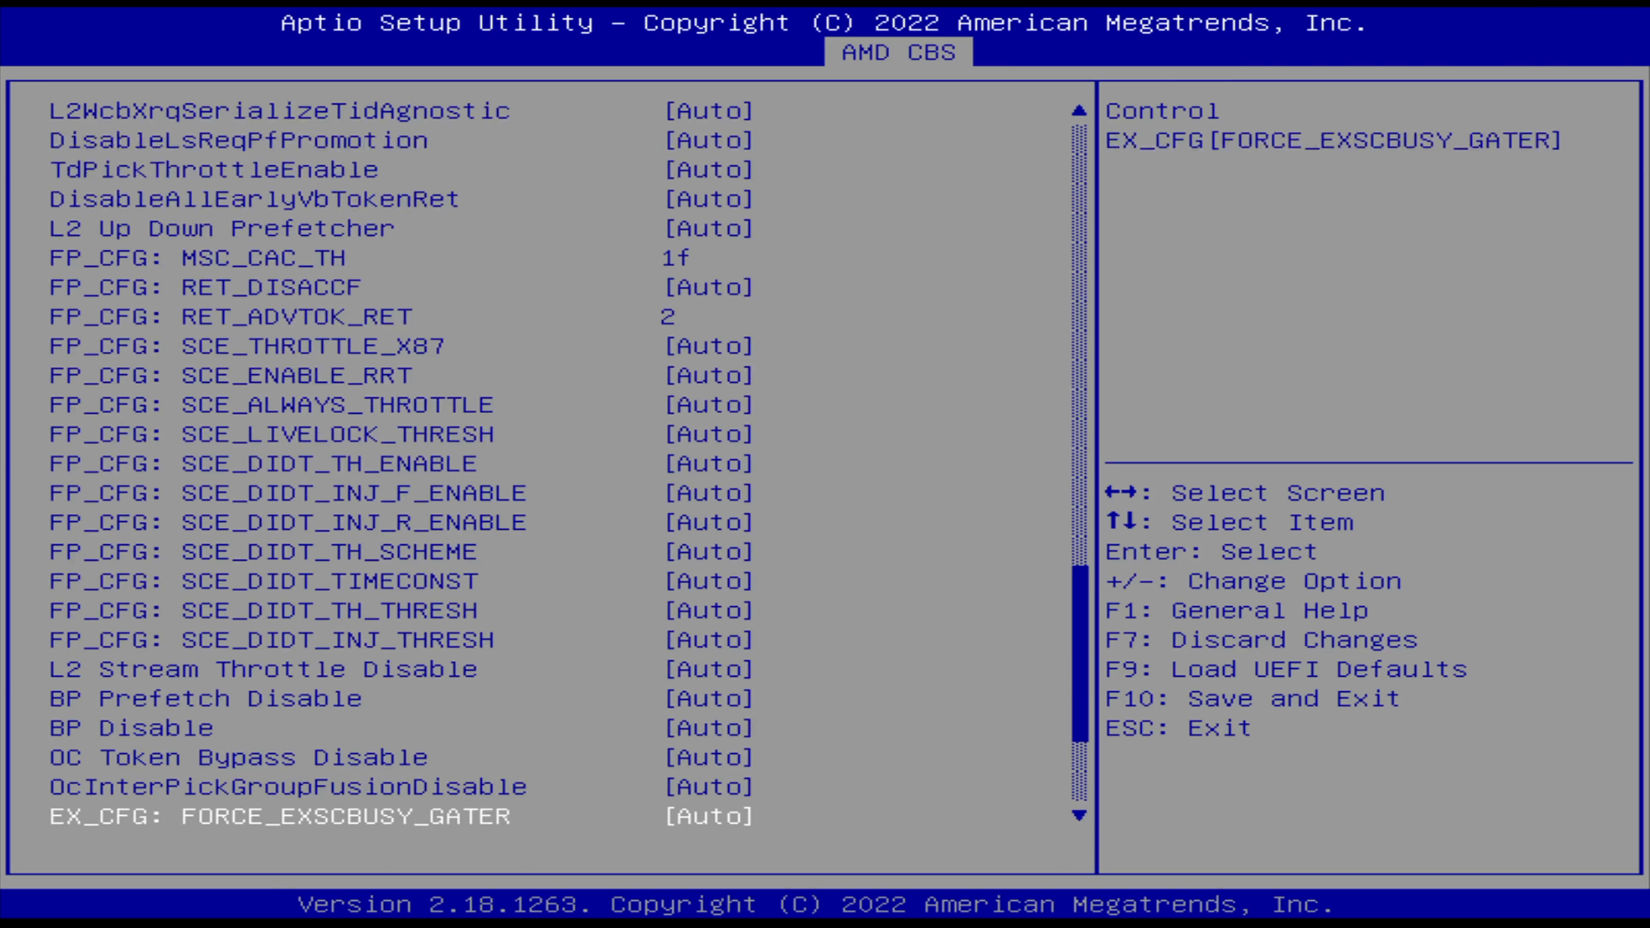Viewport: 1650px width, 928px height.
Task: Click the left-right arrows beside Select Screen
Action: pos(1121,492)
